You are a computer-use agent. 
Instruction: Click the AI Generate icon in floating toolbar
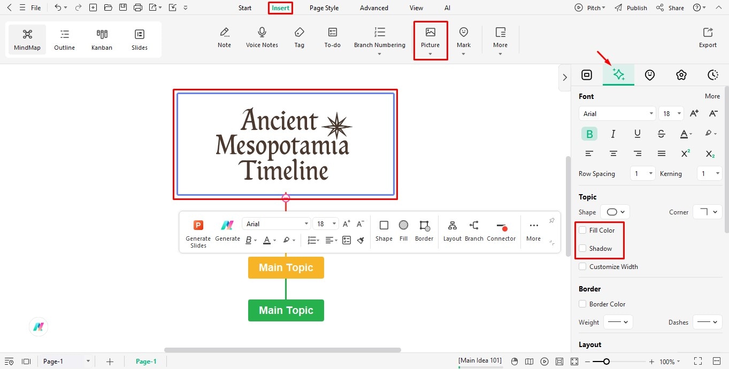tap(227, 230)
